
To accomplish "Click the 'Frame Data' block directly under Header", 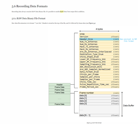I will 59,87.
